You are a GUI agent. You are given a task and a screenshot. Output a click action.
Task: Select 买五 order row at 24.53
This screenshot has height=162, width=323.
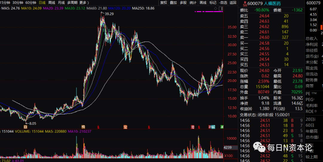tap(272, 65)
